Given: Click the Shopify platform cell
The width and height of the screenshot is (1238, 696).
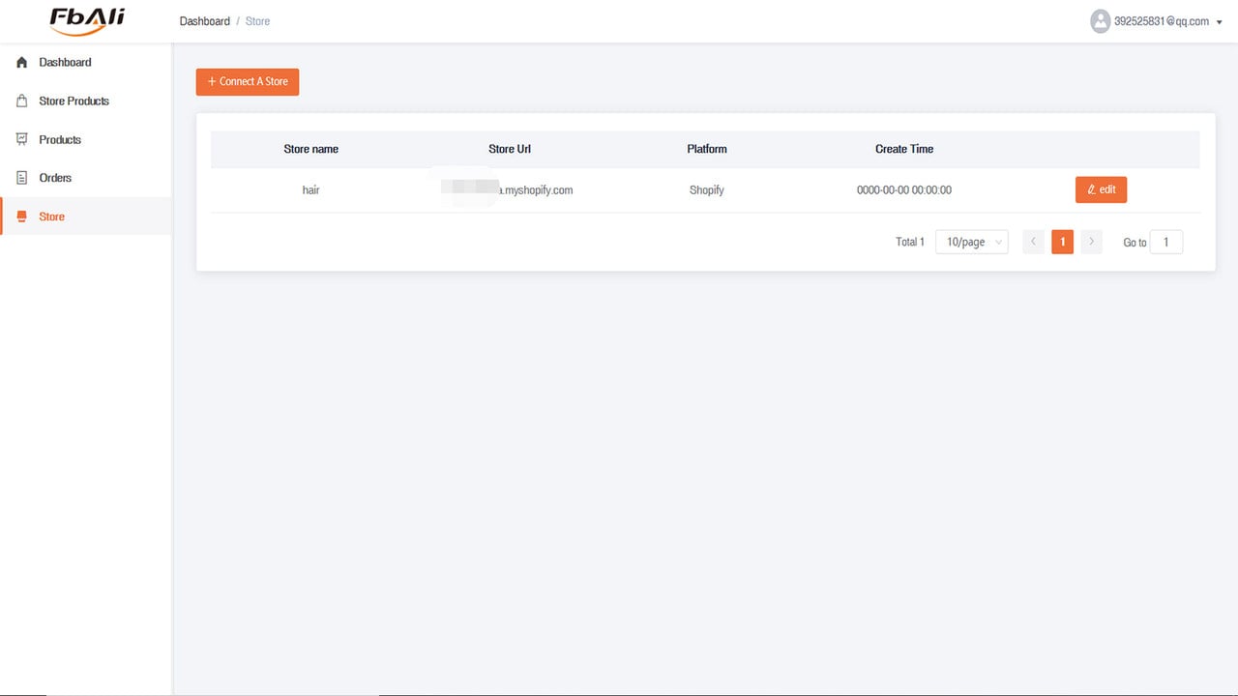Looking at the screenshot, I should click(x=707, y=190).
